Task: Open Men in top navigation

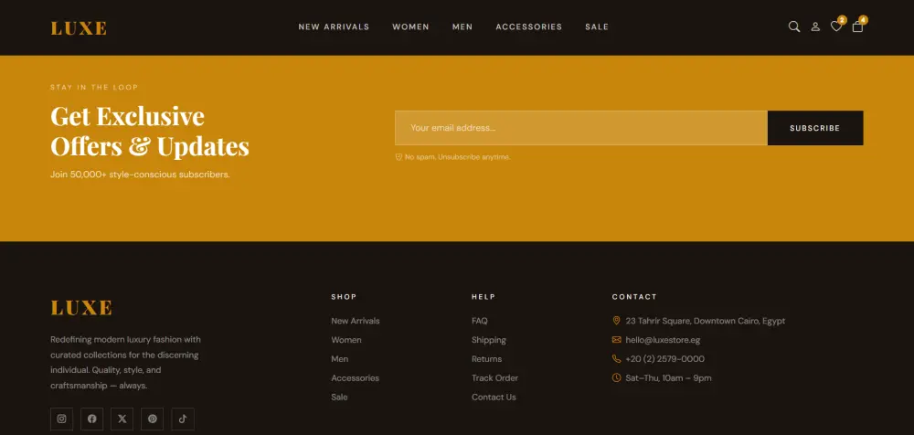Action: pos(462,27)
